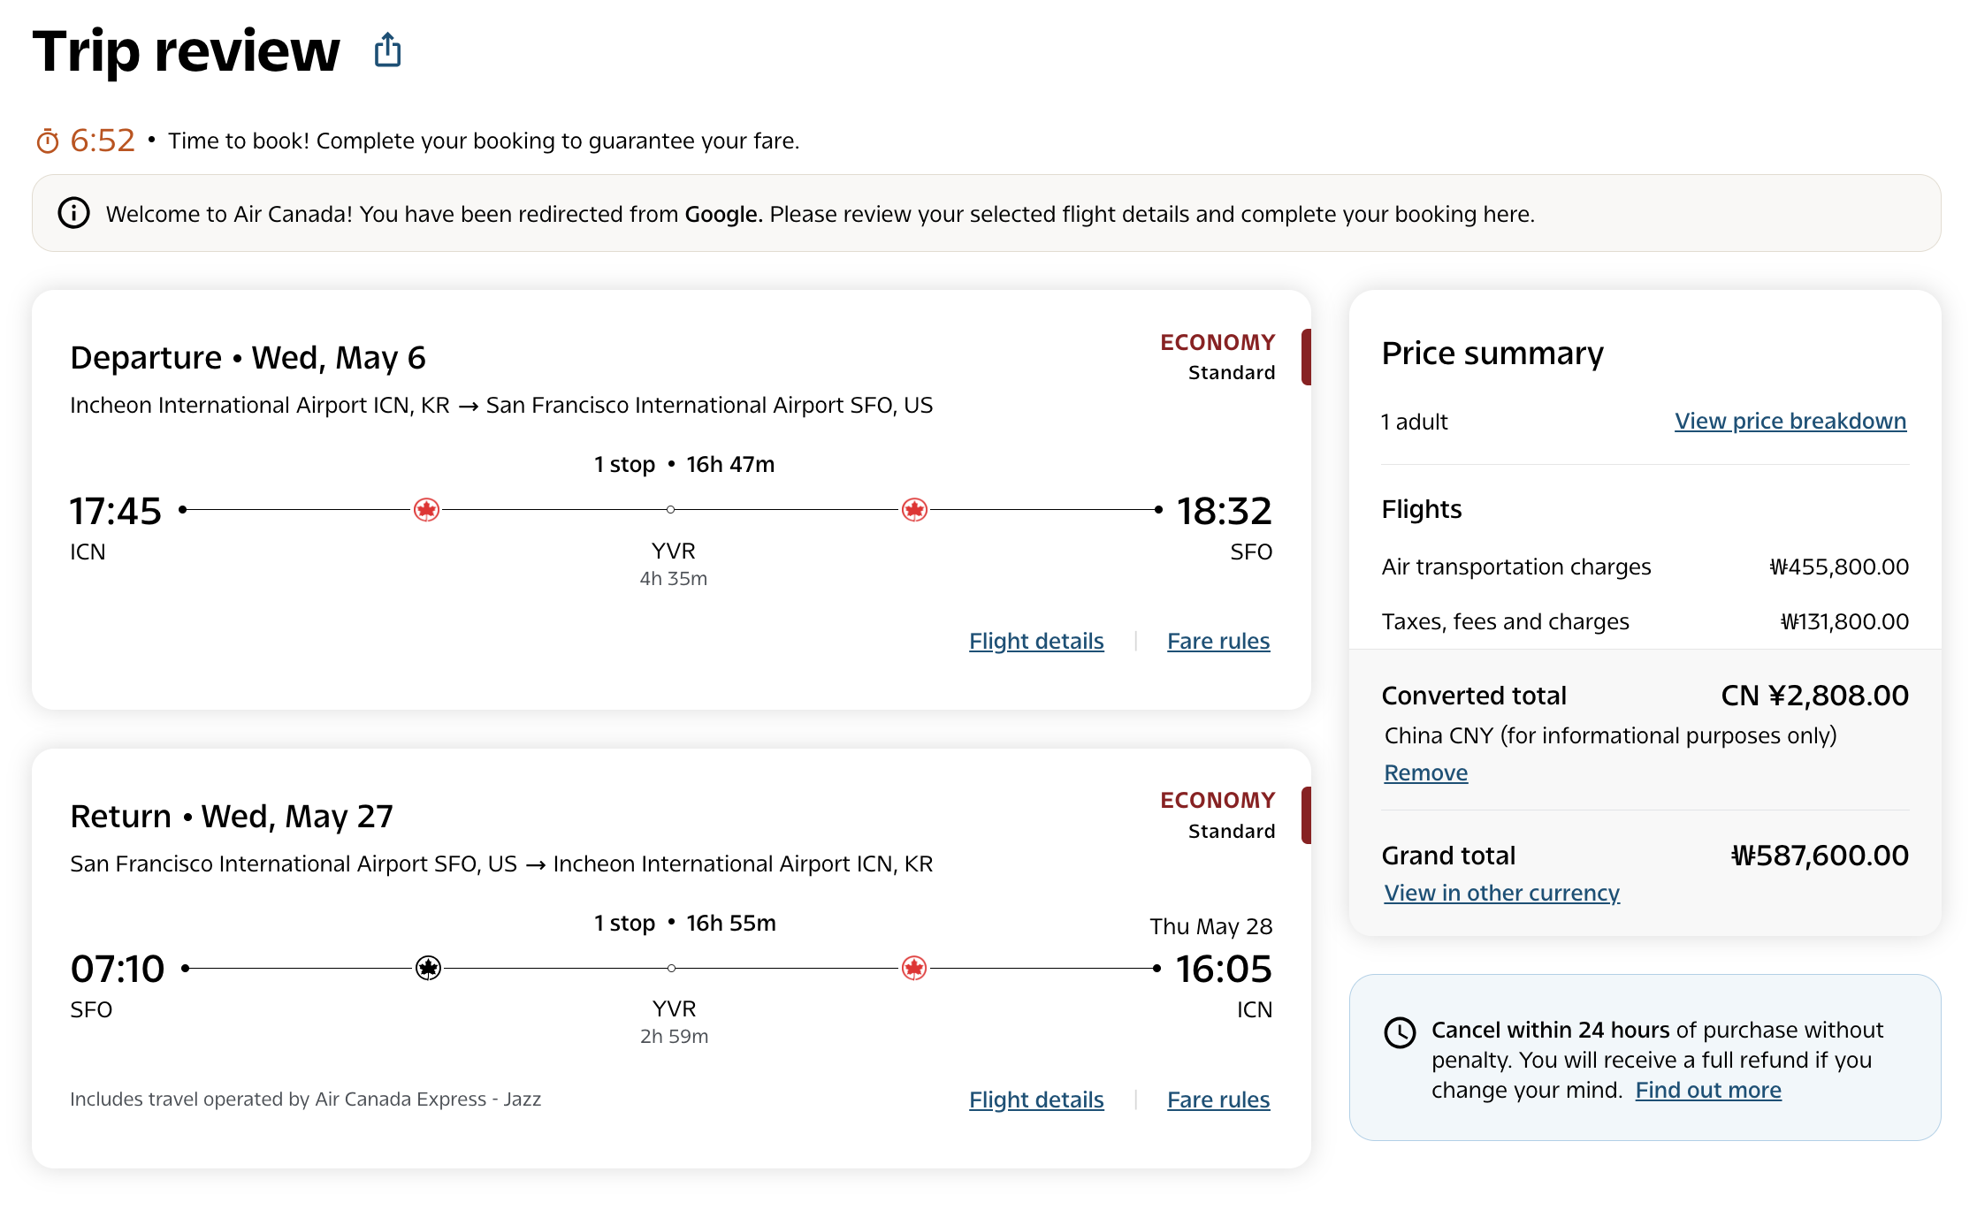1977x1225 pixels.
Task: Click second Air Canada logo on departure flight
Action: pyautogui.click(x=914, y=510)
